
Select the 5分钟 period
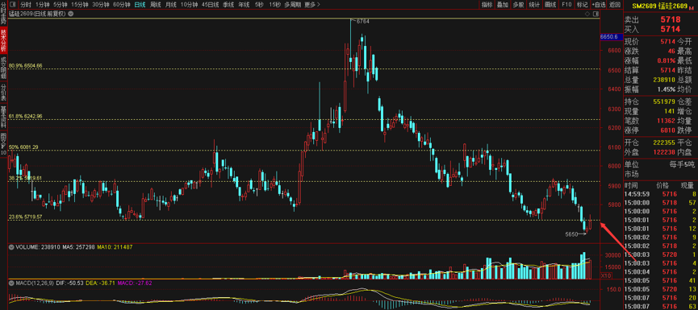(x=61, y=5)
